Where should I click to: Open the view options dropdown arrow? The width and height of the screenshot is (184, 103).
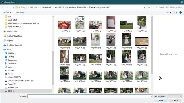(x=170, y=13)
